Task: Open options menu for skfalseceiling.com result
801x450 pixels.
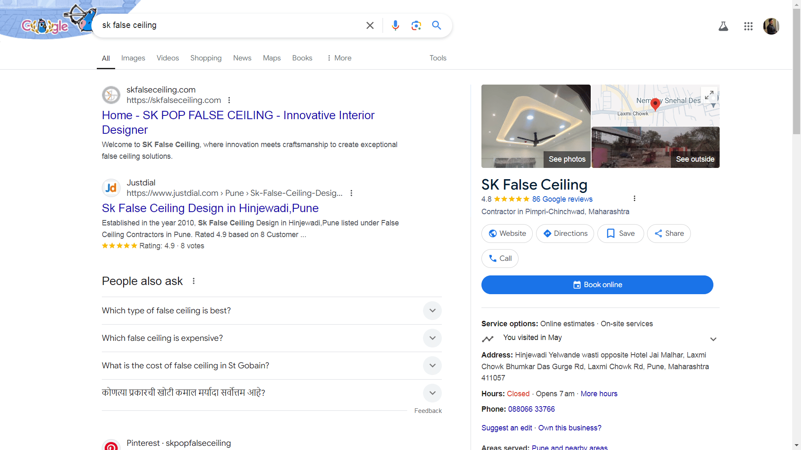Action: point(229,100)
